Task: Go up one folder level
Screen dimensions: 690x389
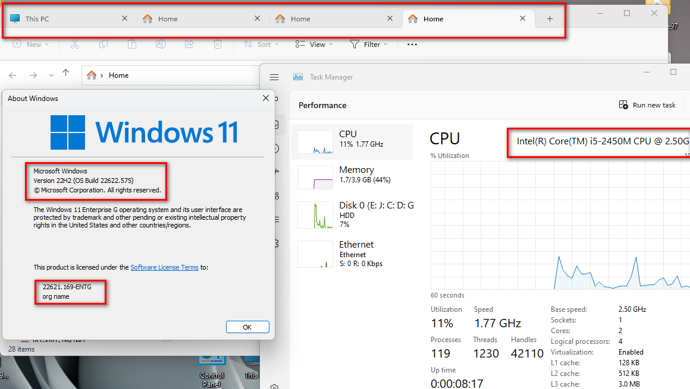Action: (66, 73)
